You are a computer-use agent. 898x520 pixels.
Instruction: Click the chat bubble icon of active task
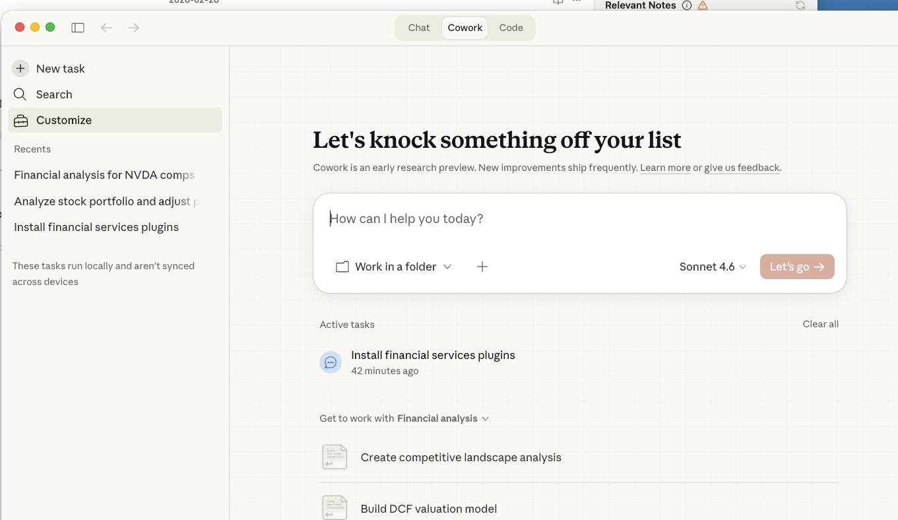point(331,362)
